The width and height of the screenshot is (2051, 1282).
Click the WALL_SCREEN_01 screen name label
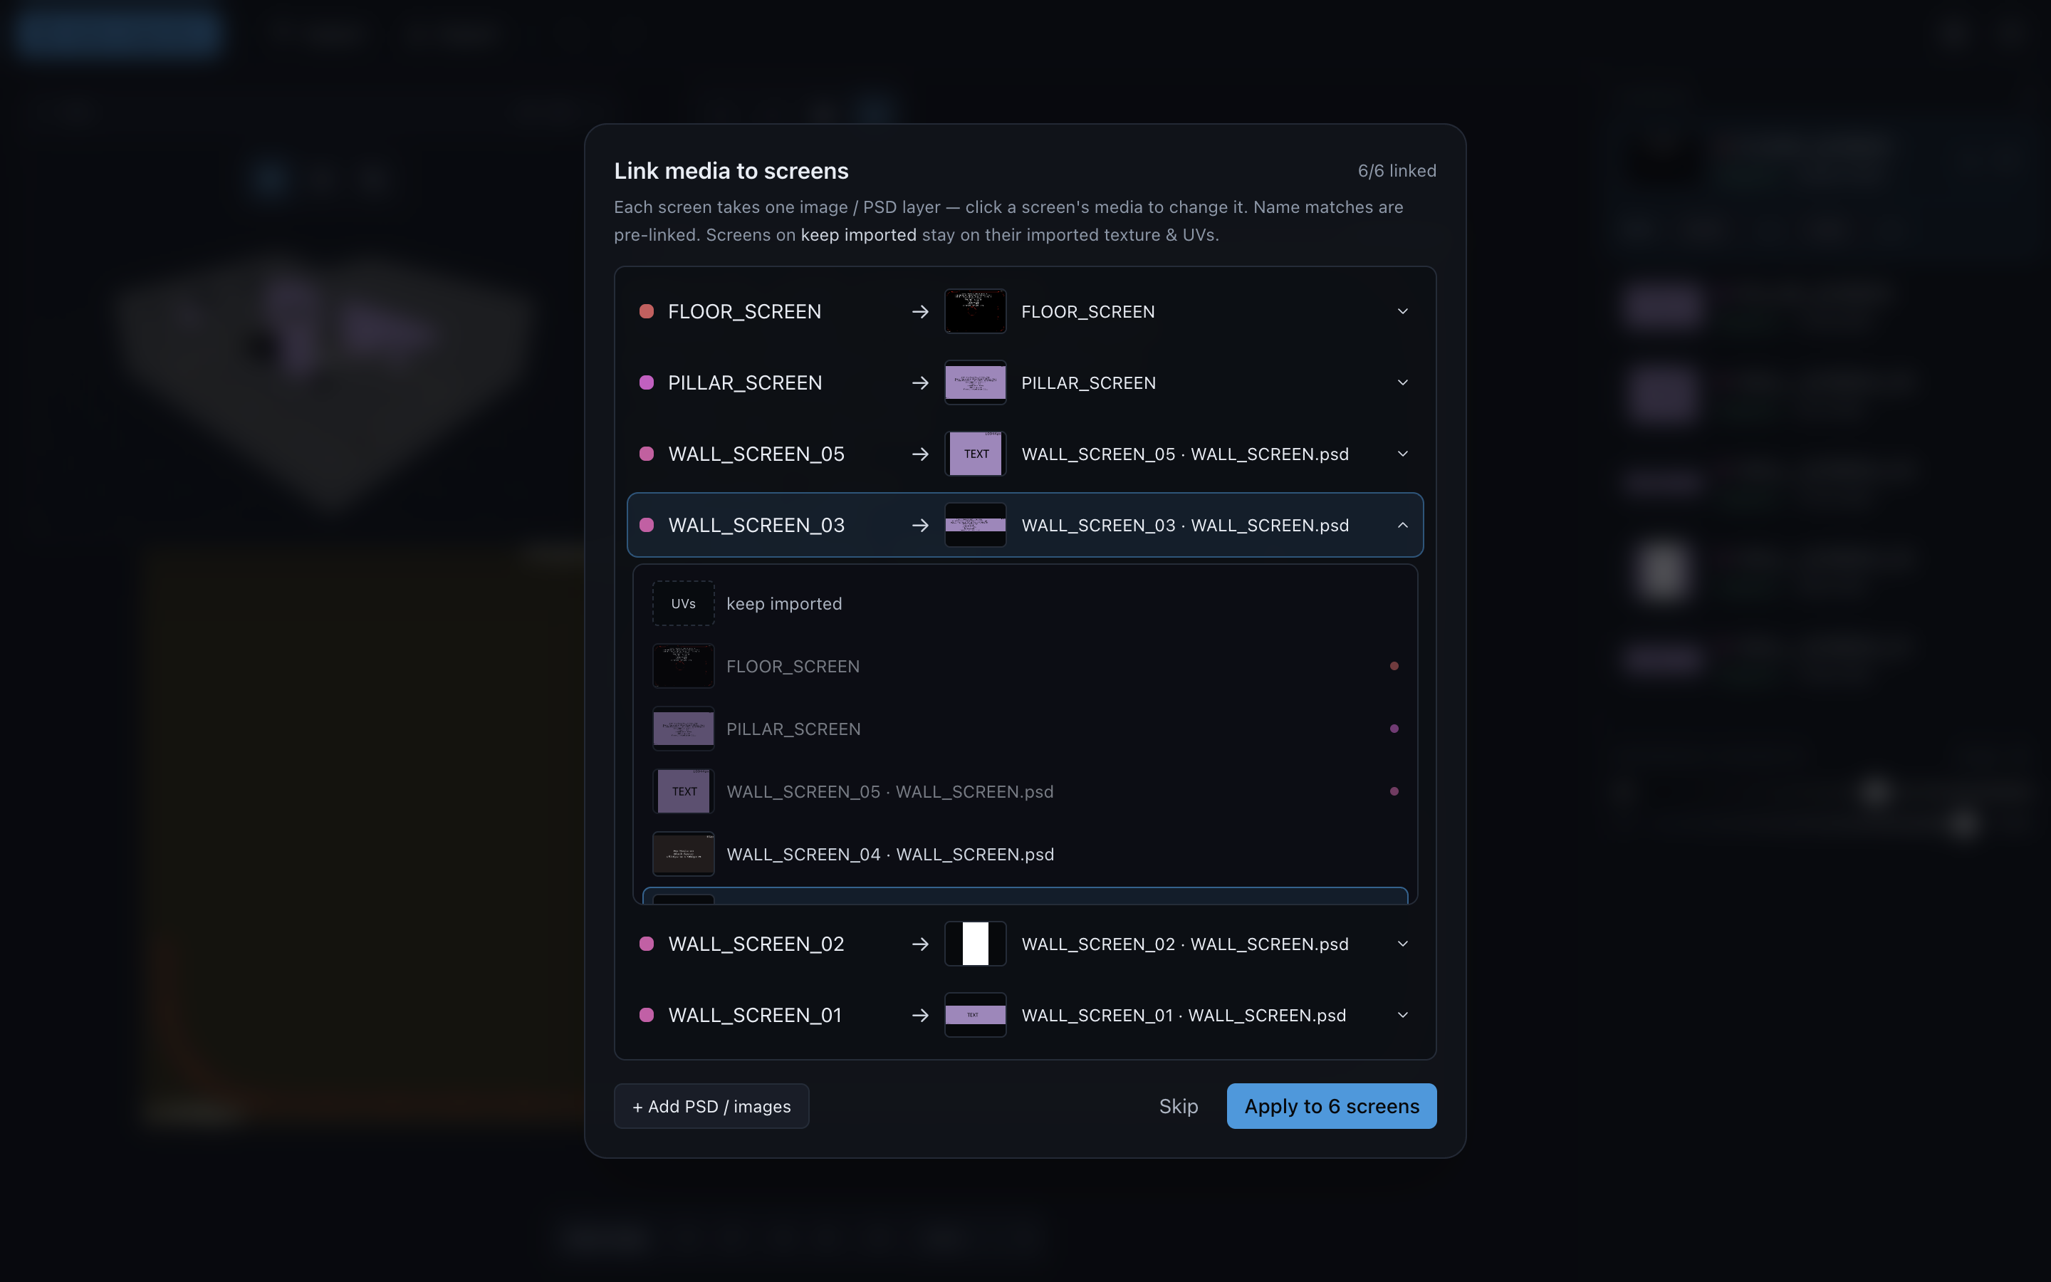coord(755,1015)
